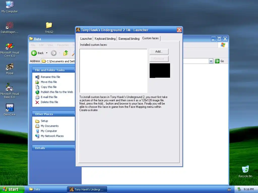Select the Microsoft Visual C++ 6.0 shortcut
Viewport: 258px width, 193px height.
click(x=10, y=50)
